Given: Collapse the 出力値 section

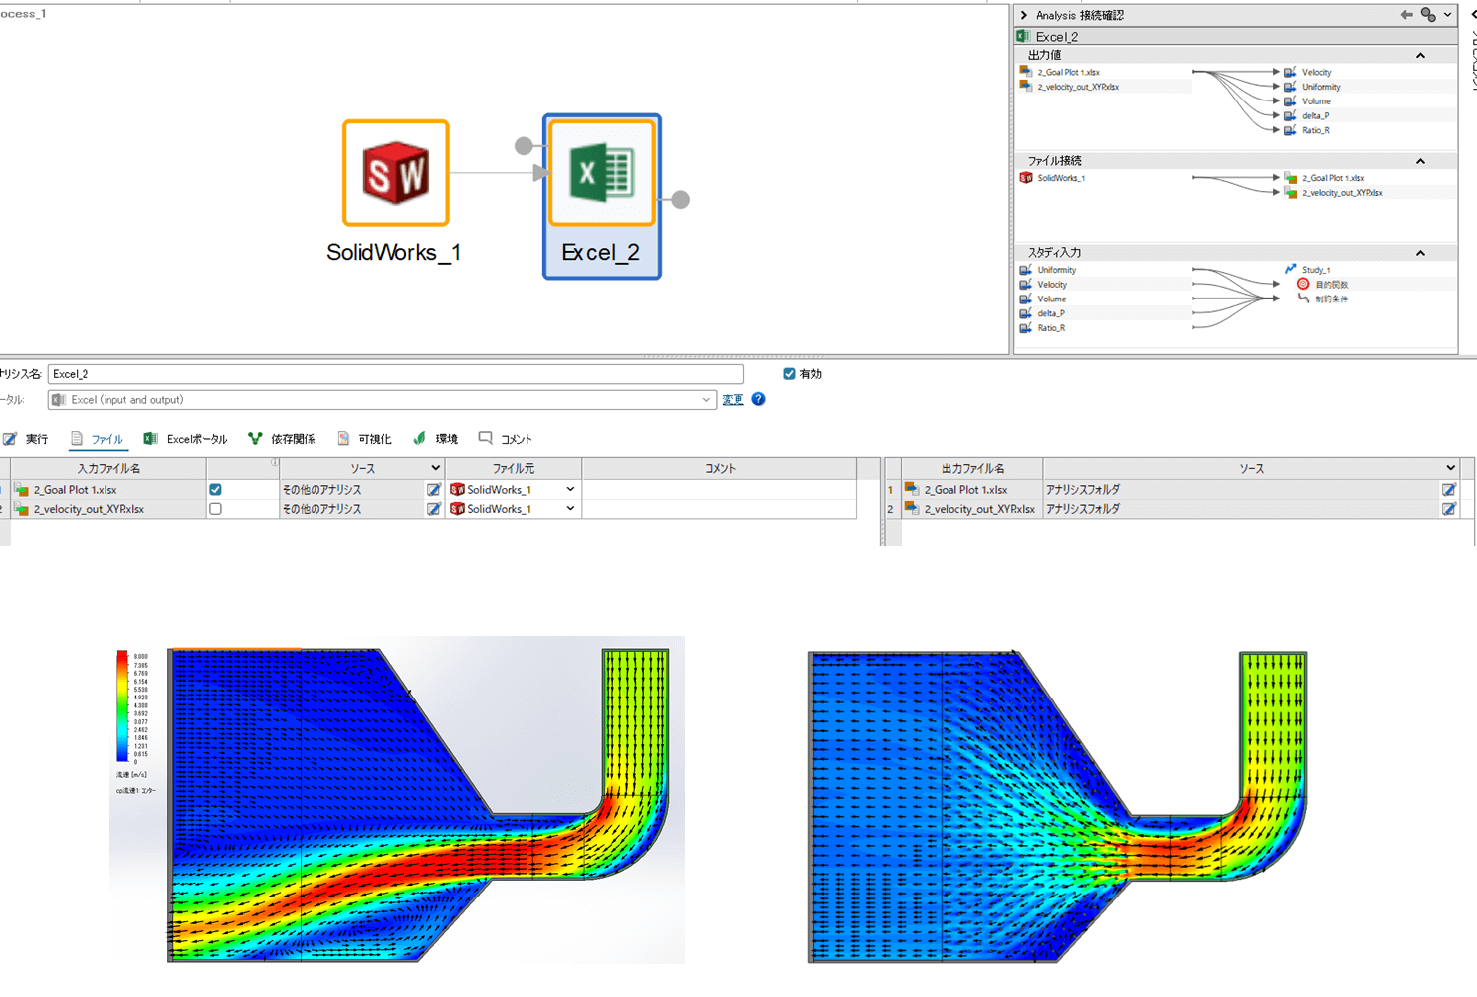Looking at the screenshot, I should [1420, 56].
